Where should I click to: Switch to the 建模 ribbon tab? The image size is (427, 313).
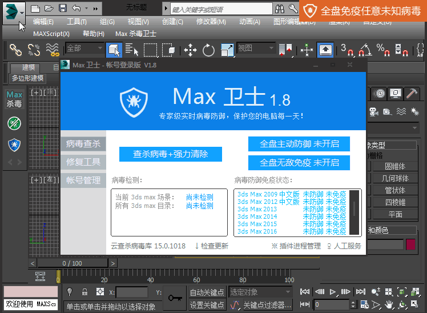[29, 67]
